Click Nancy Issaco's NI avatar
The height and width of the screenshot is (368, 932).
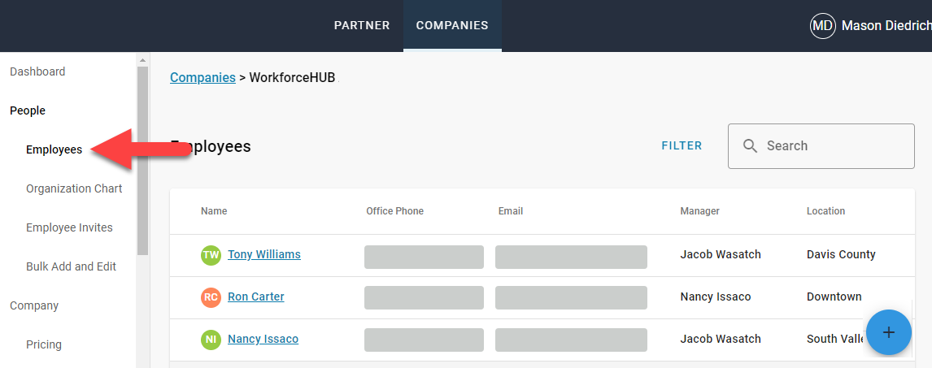coord(211,340)
